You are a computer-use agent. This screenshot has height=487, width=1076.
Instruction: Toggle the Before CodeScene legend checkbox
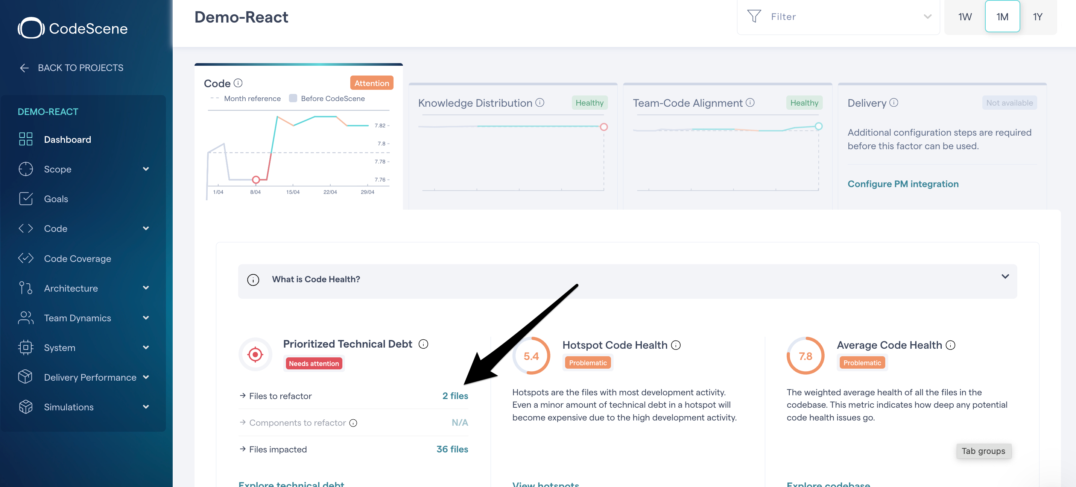click(x=293, y=98)
